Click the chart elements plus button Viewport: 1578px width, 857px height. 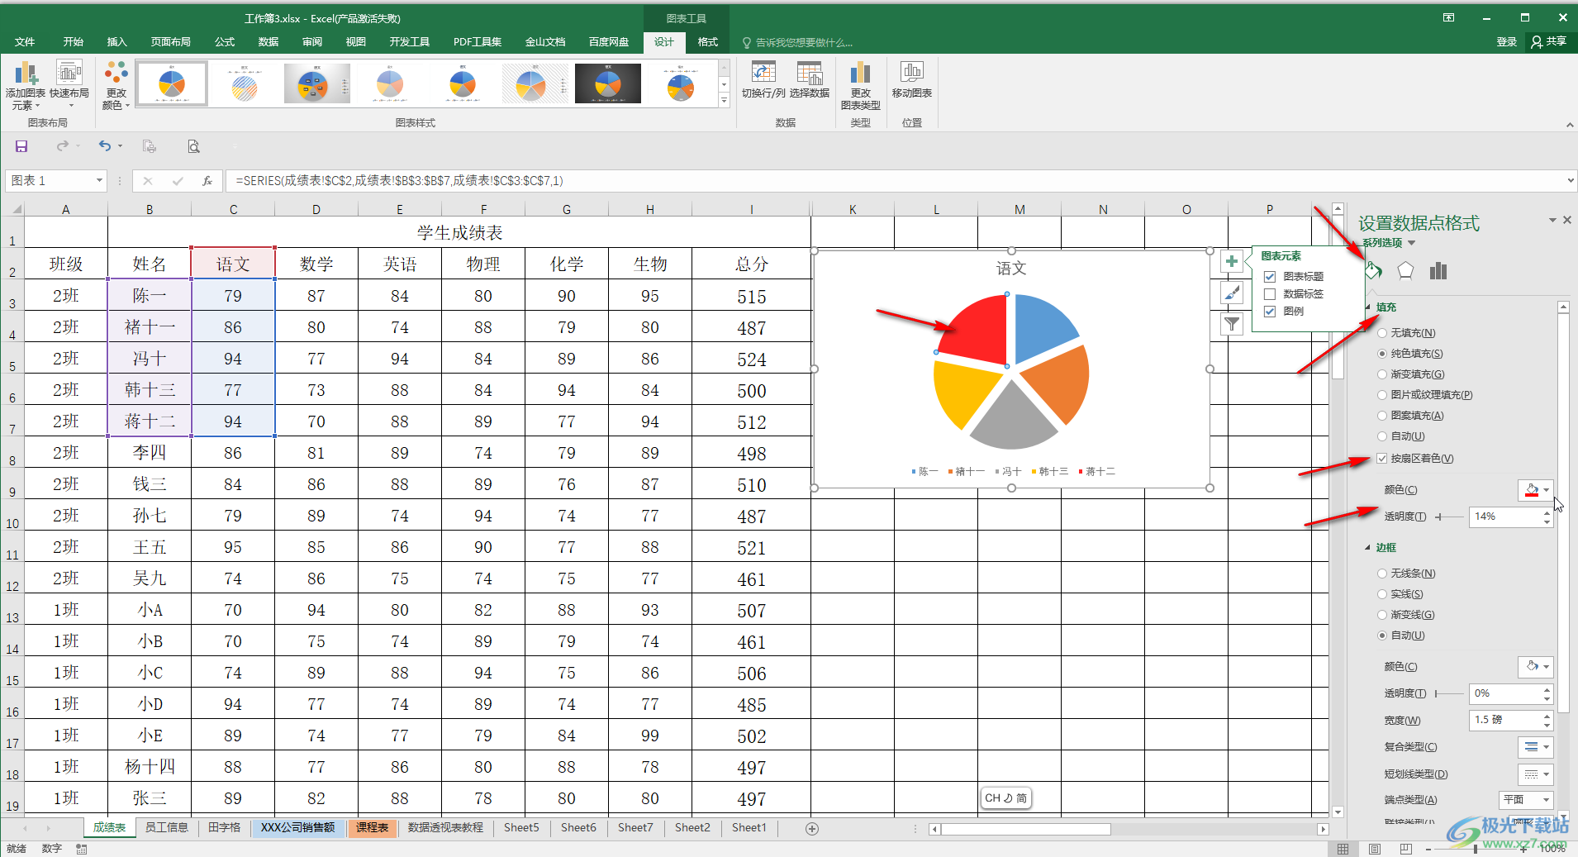tap(1232, 262)
